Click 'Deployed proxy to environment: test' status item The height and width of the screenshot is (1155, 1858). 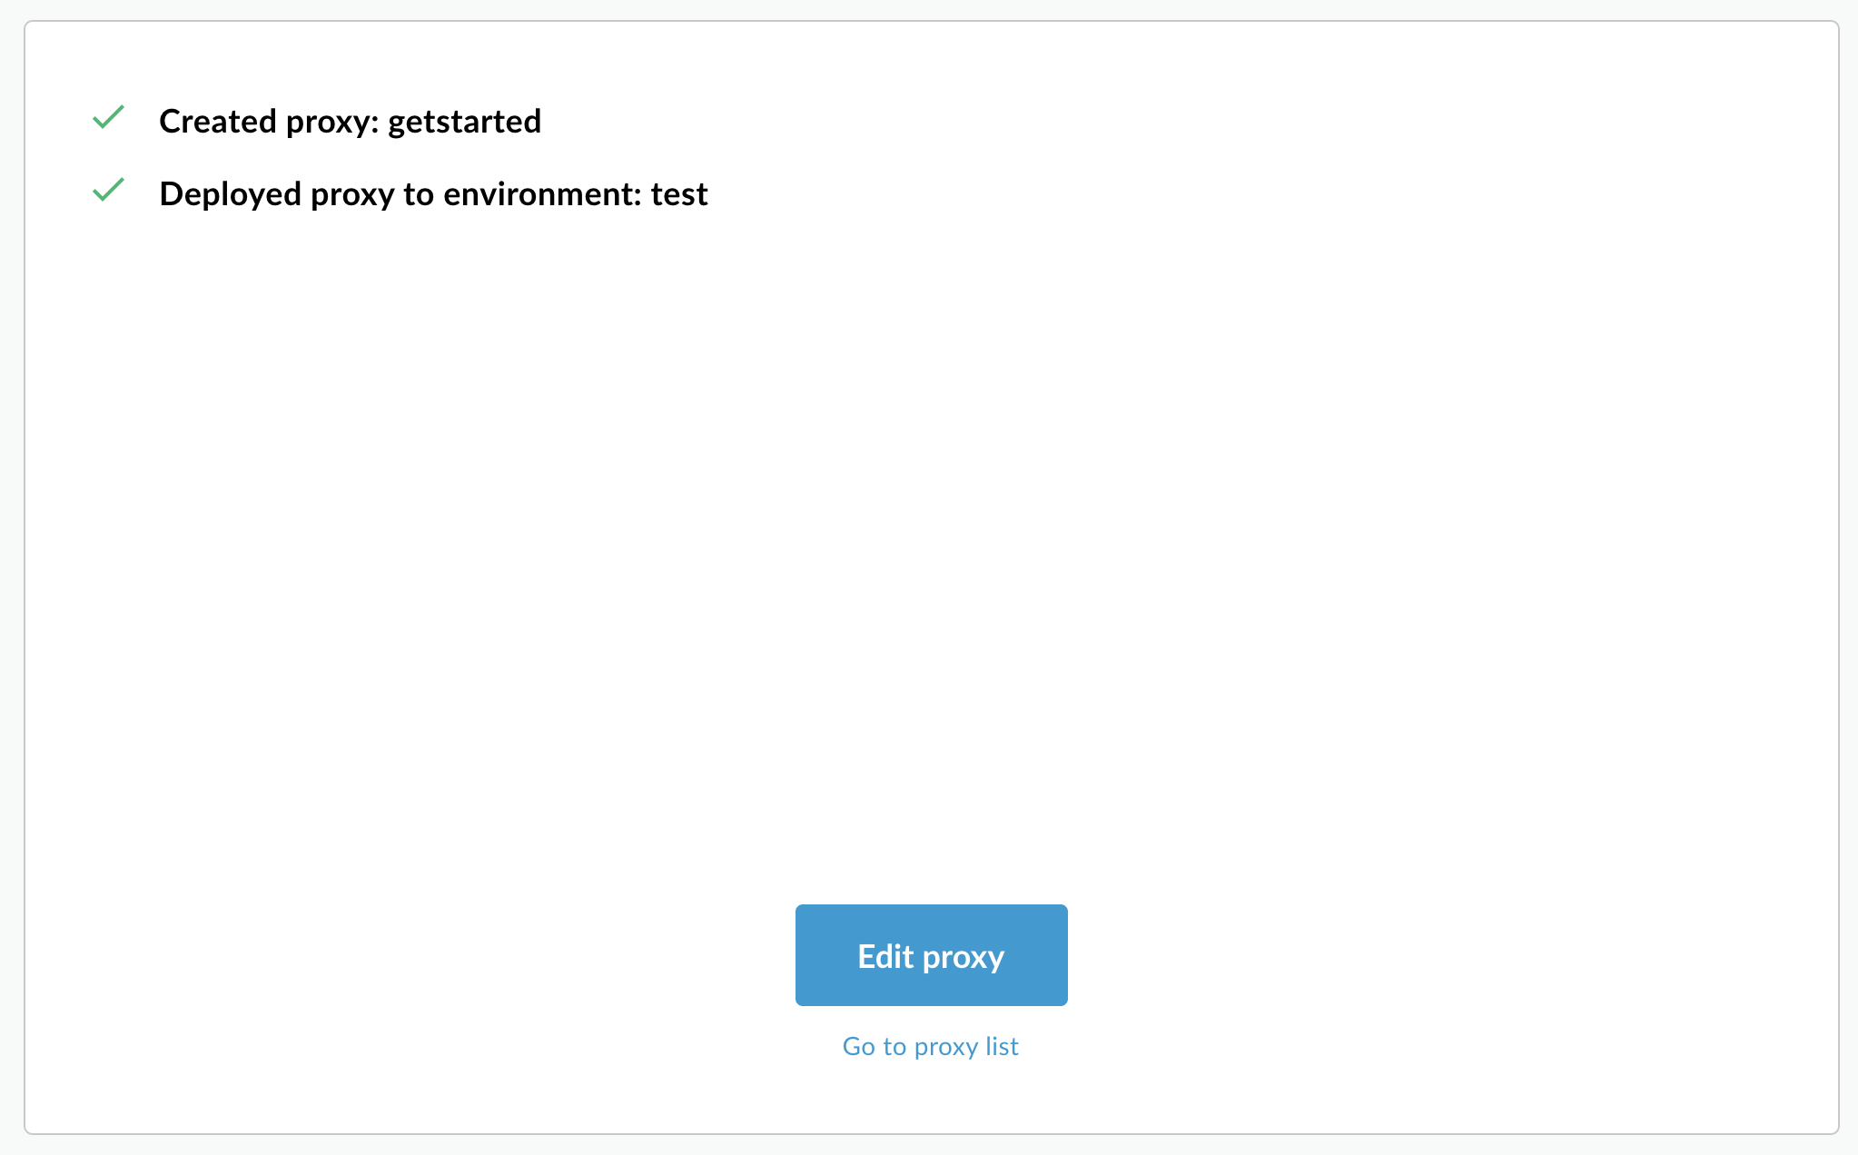431,192
